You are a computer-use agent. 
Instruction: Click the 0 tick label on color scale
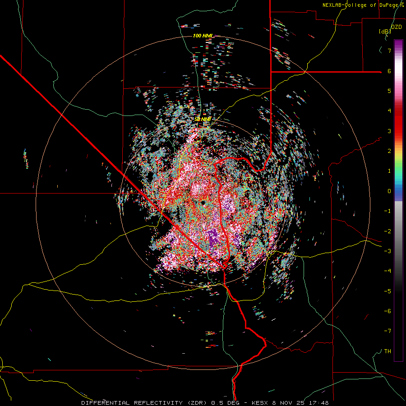(389, 191)
